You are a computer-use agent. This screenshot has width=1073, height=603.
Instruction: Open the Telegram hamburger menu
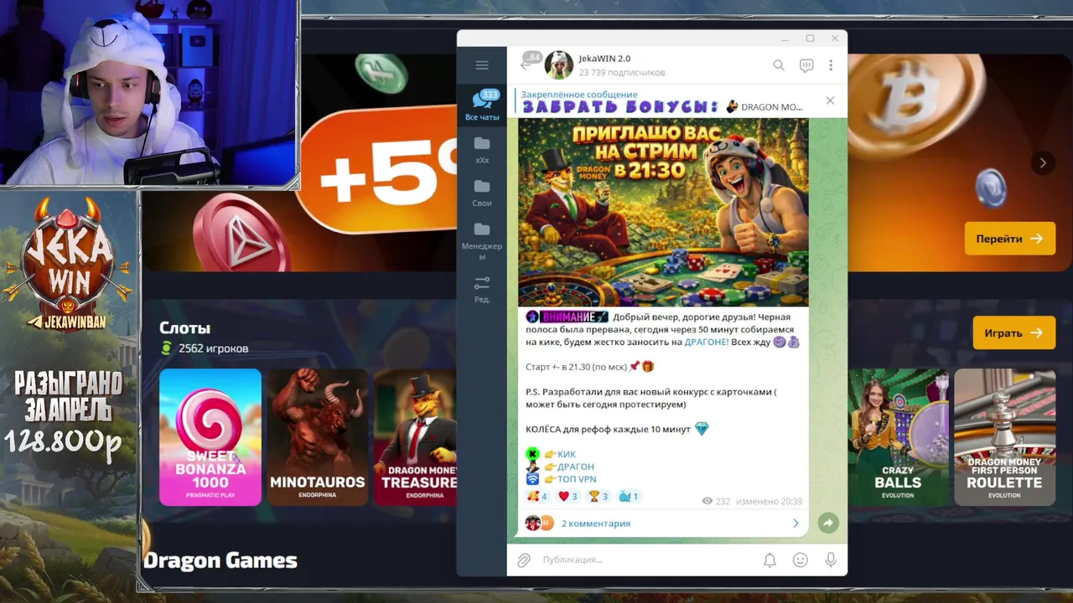coord(481,65)
